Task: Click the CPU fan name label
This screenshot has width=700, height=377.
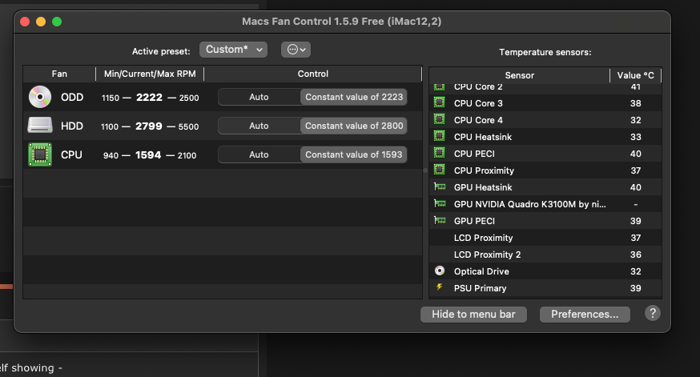Action: click(x=71, y=154)
